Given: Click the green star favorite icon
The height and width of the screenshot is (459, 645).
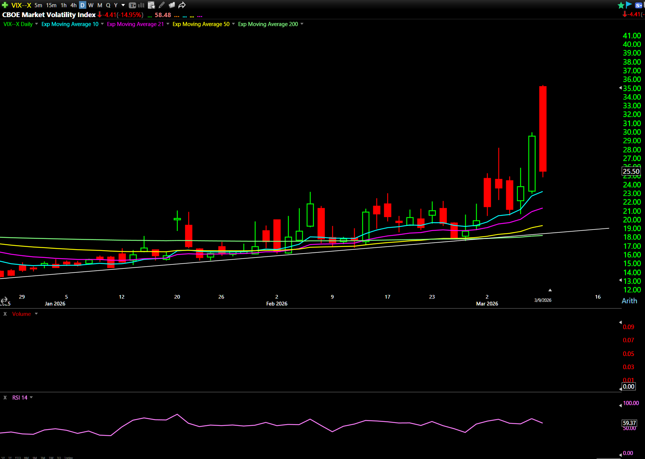Looking at the screenshot, I should coord(621,5).
